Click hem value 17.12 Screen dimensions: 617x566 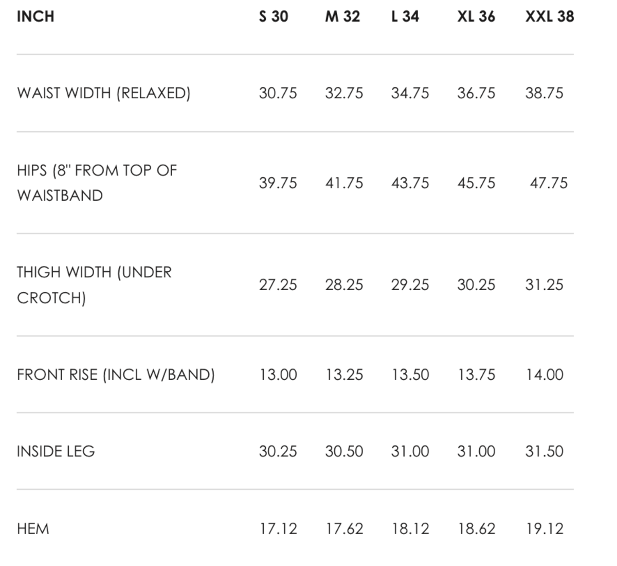click(x=278, y=528)
